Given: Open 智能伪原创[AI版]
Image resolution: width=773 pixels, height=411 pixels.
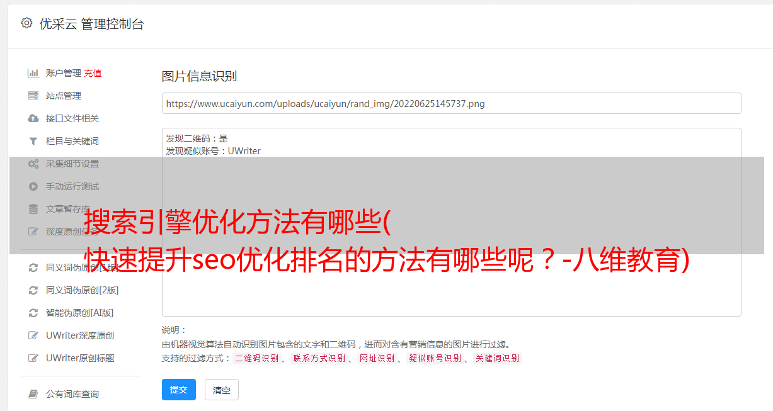Looking at the screenshot, I should [80, 313].
